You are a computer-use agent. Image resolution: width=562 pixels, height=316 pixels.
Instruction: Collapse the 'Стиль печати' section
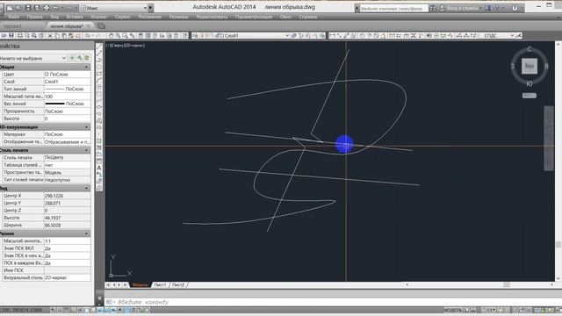(x=86, y=150)
